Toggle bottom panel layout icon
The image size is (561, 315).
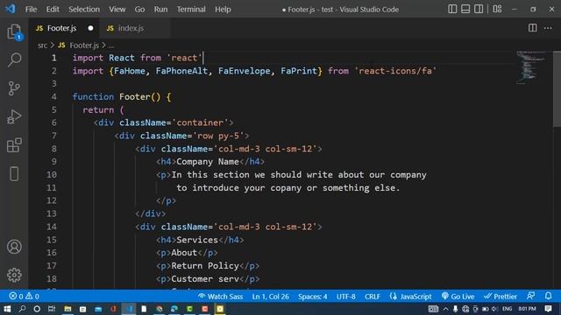click(x=465, y=9)
